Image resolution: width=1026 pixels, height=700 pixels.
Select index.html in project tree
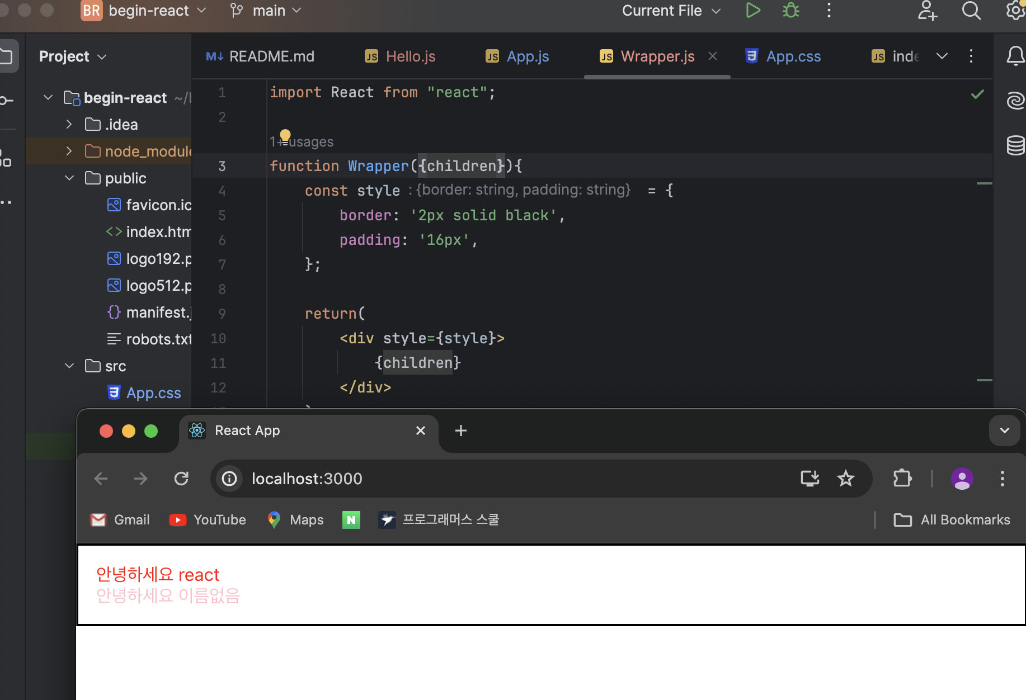click(149, 232)
